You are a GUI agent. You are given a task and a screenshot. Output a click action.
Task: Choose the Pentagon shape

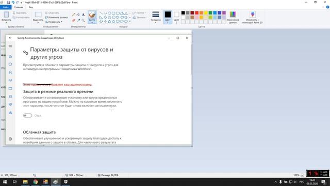[109, 17]
